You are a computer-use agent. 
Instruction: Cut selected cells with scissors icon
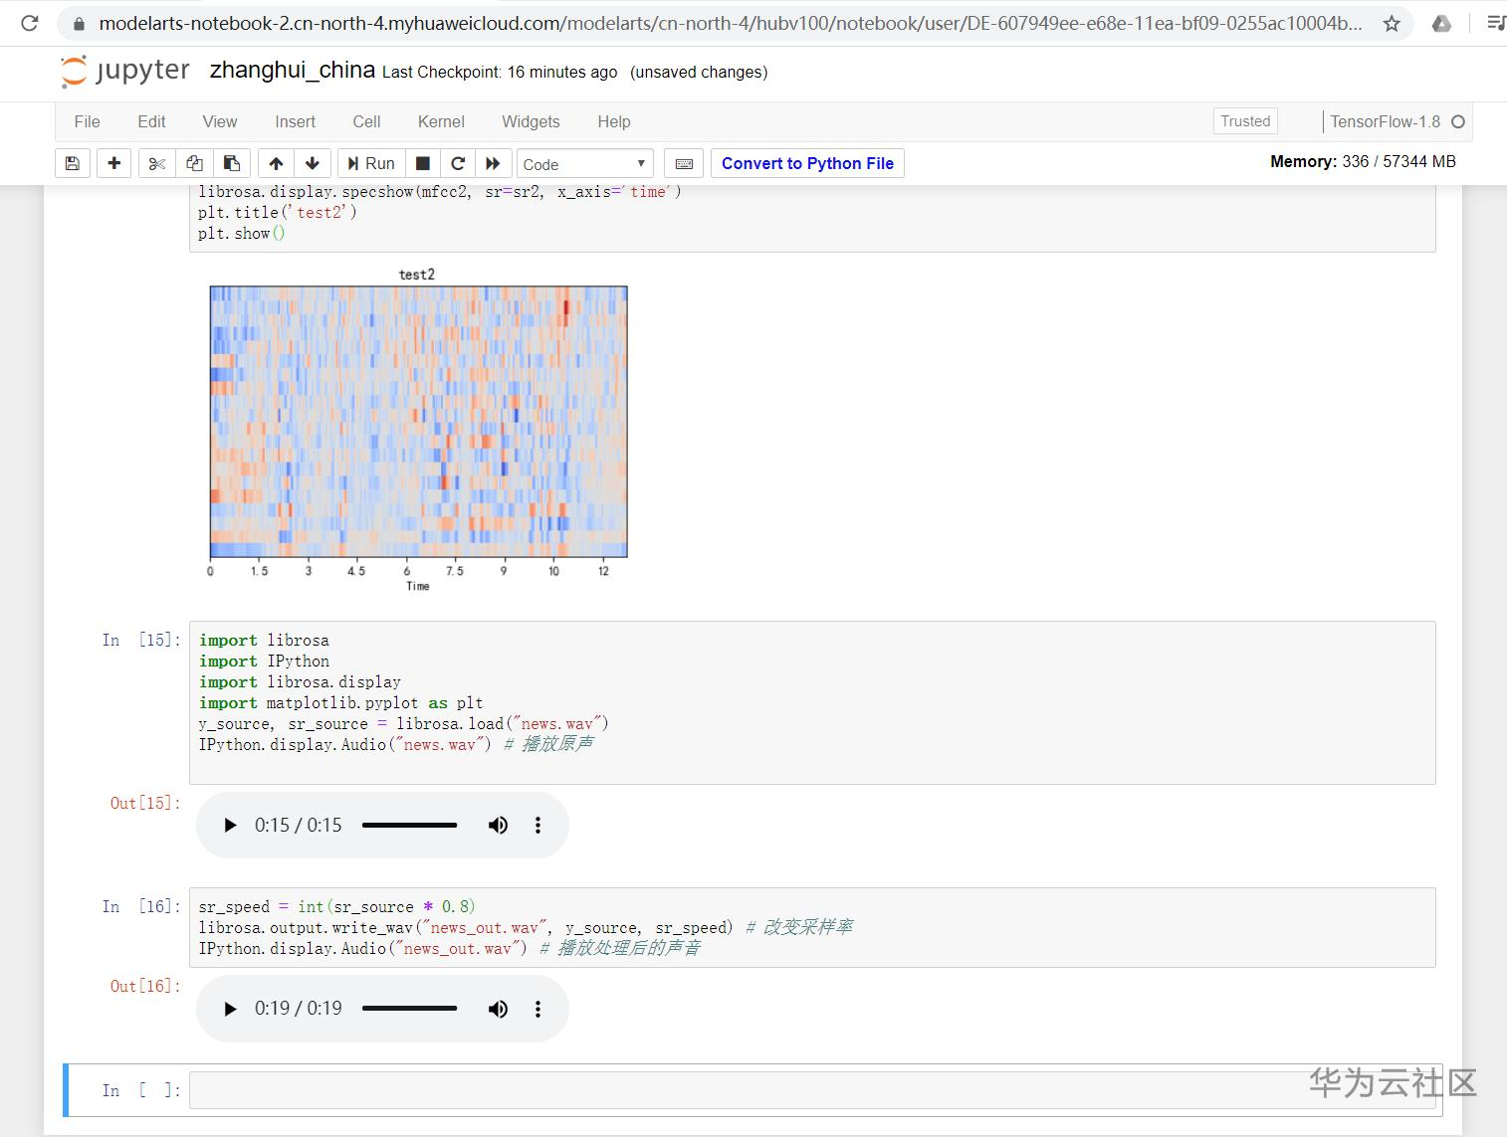(156, 163)
